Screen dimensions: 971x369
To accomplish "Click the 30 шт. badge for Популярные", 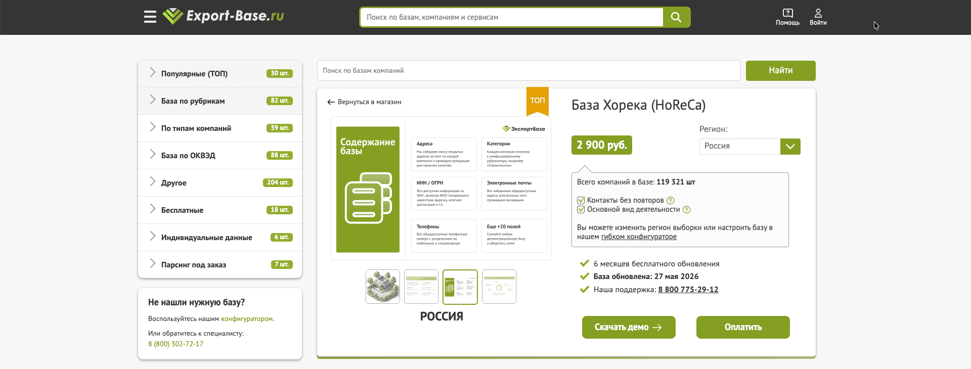I will pyautogui.click(x=280, y=73).
